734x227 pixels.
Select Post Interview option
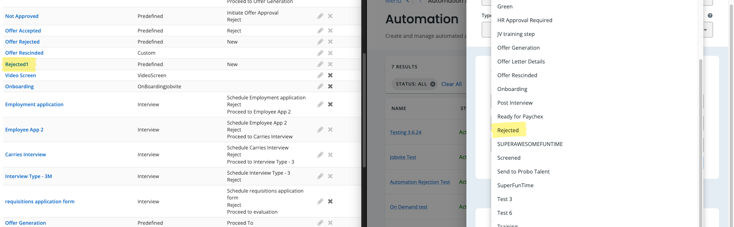515,103
